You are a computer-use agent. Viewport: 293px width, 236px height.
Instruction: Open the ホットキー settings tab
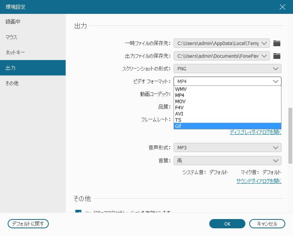[x=33, y=52]
